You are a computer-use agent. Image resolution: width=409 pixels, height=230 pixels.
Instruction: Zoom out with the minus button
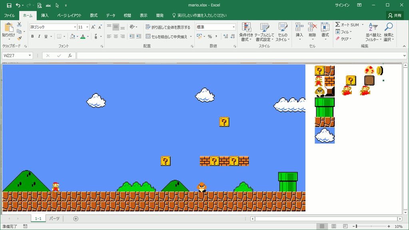pyautogui.click(x=353, y=226)
